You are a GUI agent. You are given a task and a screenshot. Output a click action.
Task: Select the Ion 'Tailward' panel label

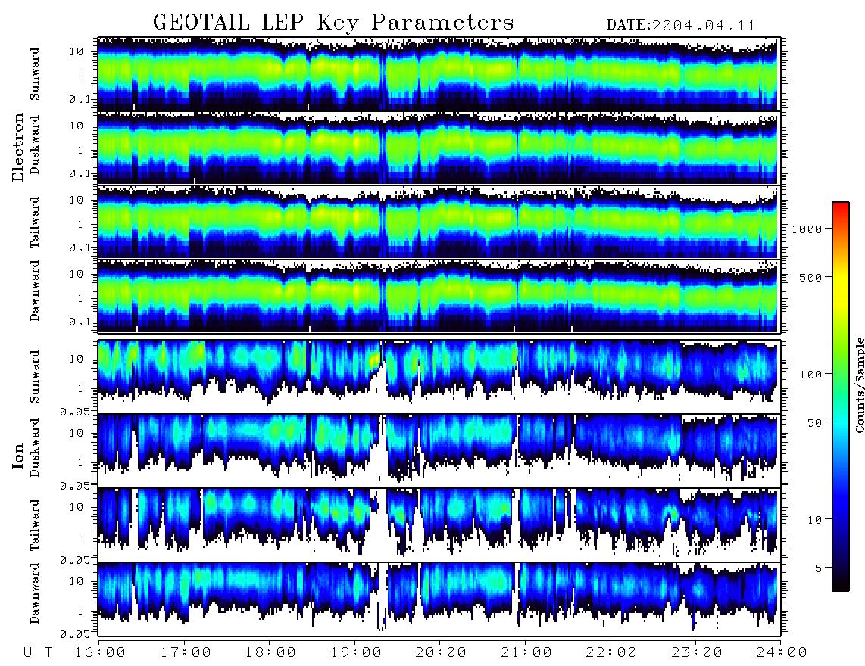point(35,525)
